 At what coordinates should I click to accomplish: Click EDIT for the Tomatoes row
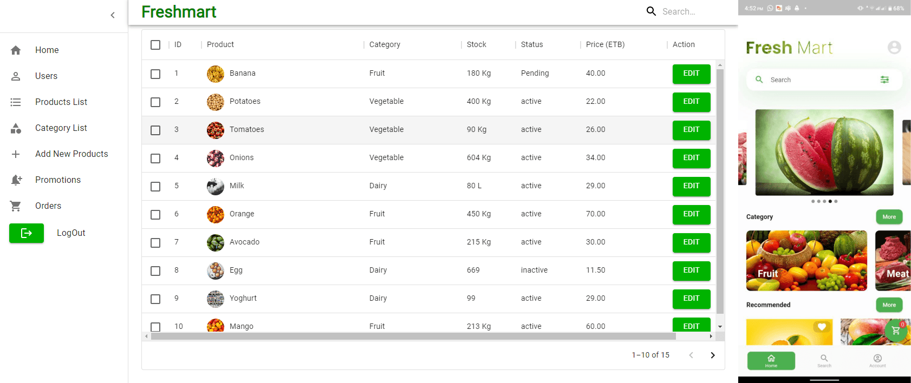coord(691,130)
